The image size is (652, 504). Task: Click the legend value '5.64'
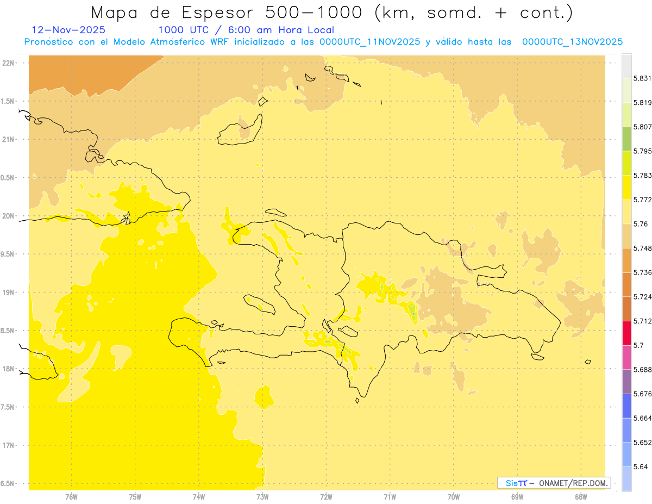pos(641,467)
